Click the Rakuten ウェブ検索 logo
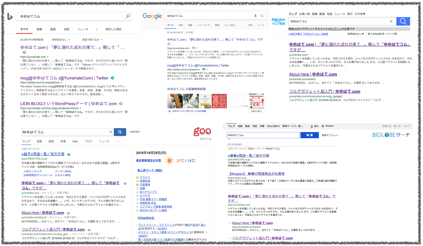This screenshot has height=246, width=423. 278,21
